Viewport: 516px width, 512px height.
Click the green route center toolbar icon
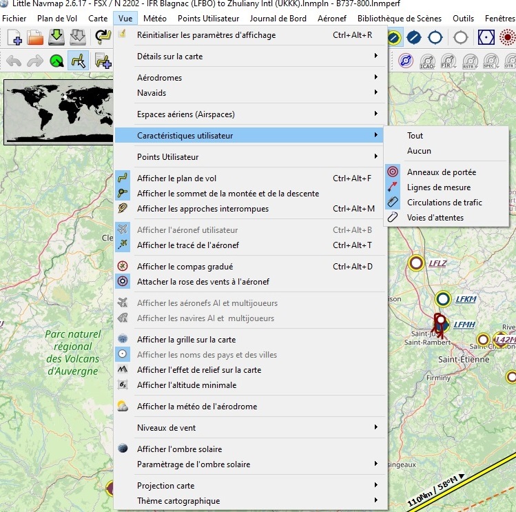coord(56,61)
